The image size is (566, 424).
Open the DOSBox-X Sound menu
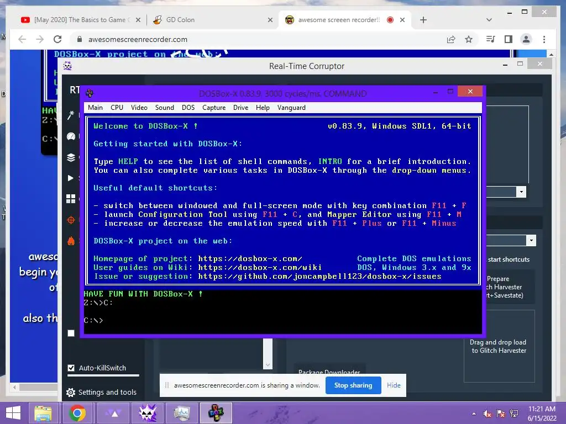click(165, 108)
